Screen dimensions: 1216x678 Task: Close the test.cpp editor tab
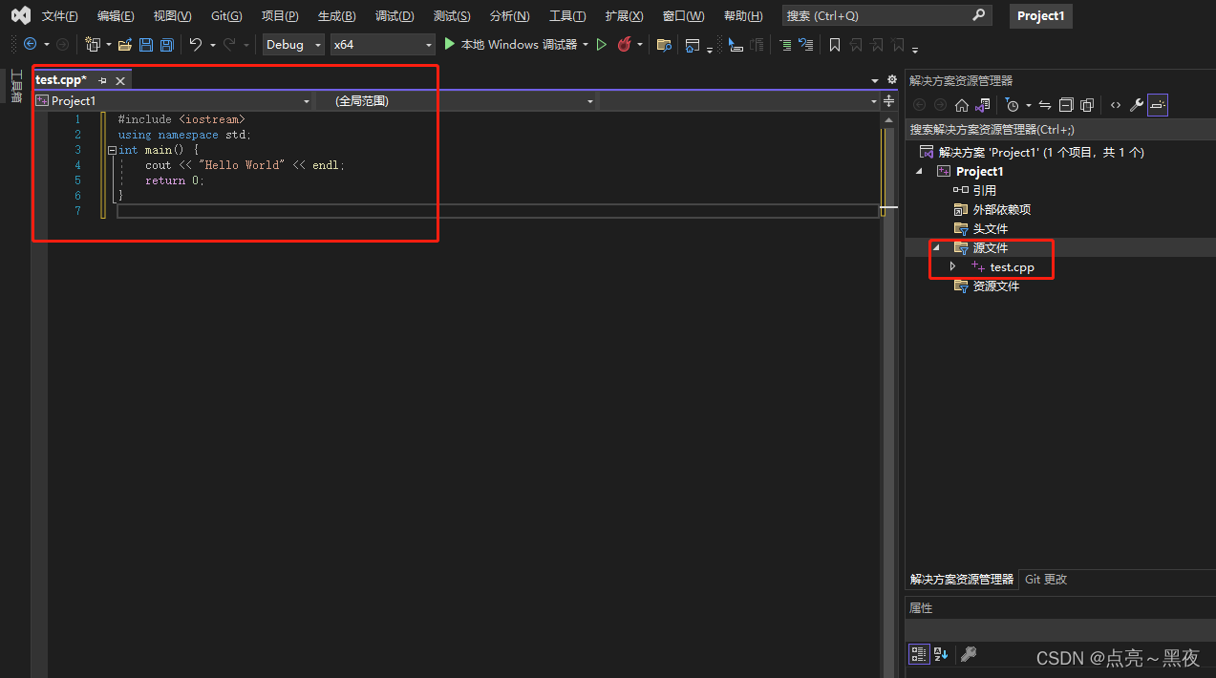[120, 80]
